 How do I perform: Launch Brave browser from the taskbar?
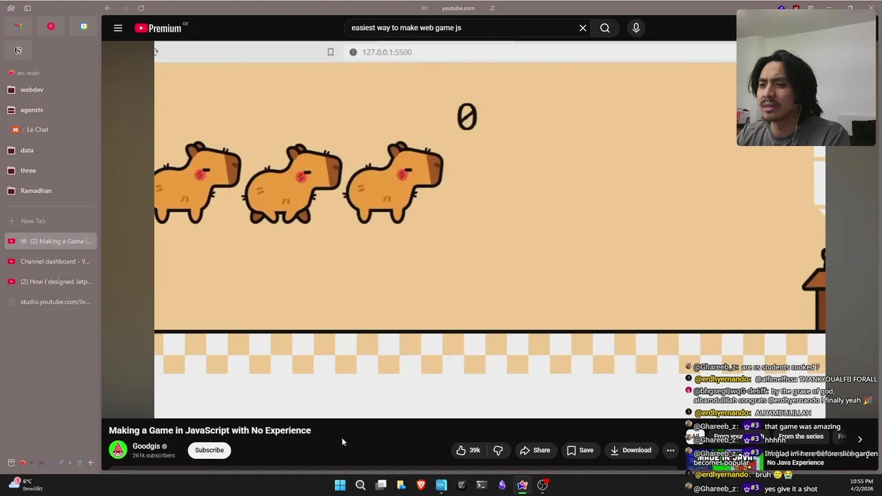(x=421, y=485)
